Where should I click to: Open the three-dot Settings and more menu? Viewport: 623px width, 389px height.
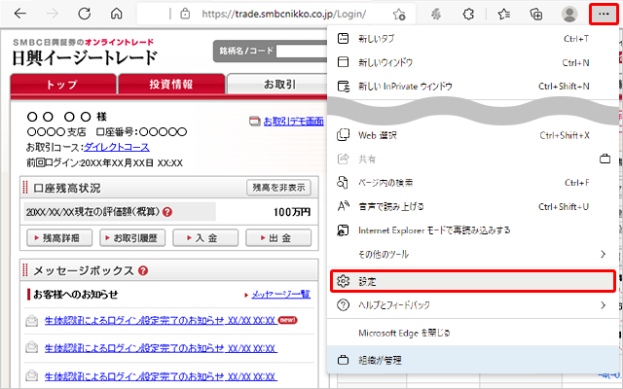(x=604, y=15)
